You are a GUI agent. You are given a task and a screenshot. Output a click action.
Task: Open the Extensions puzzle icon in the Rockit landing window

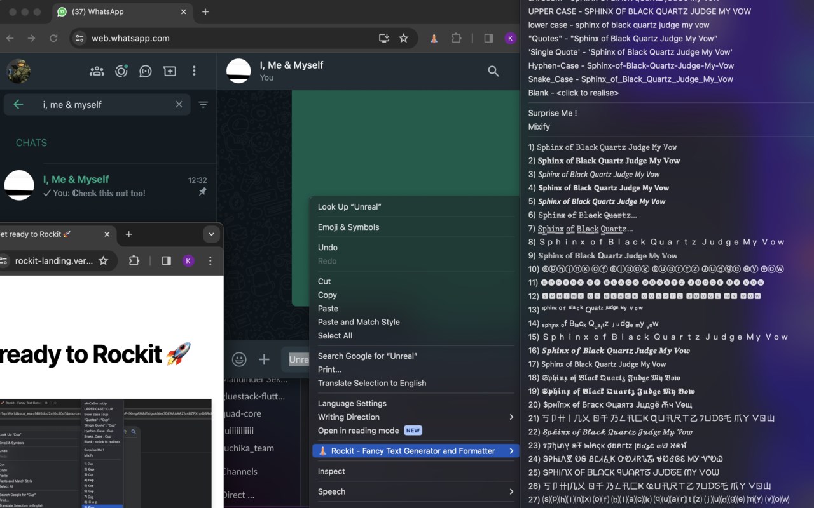tap(134, 260)
